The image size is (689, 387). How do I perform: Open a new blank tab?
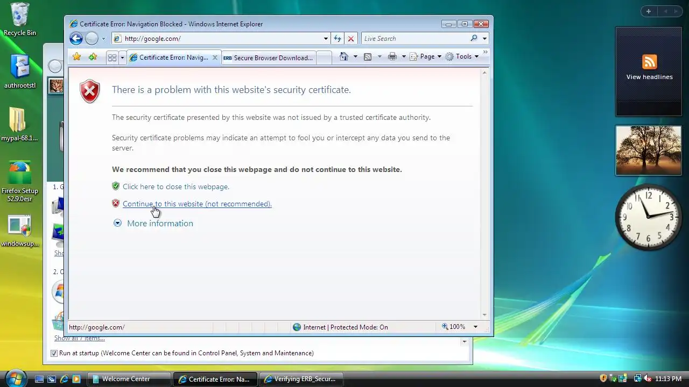coord(324,58)
